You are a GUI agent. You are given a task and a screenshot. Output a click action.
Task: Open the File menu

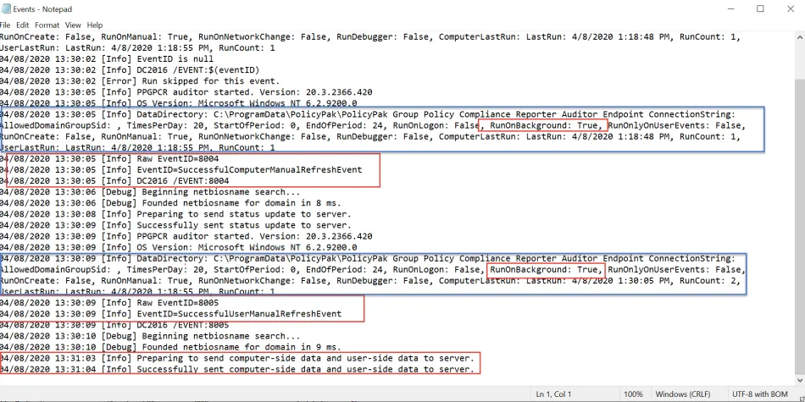coord(5,25)
